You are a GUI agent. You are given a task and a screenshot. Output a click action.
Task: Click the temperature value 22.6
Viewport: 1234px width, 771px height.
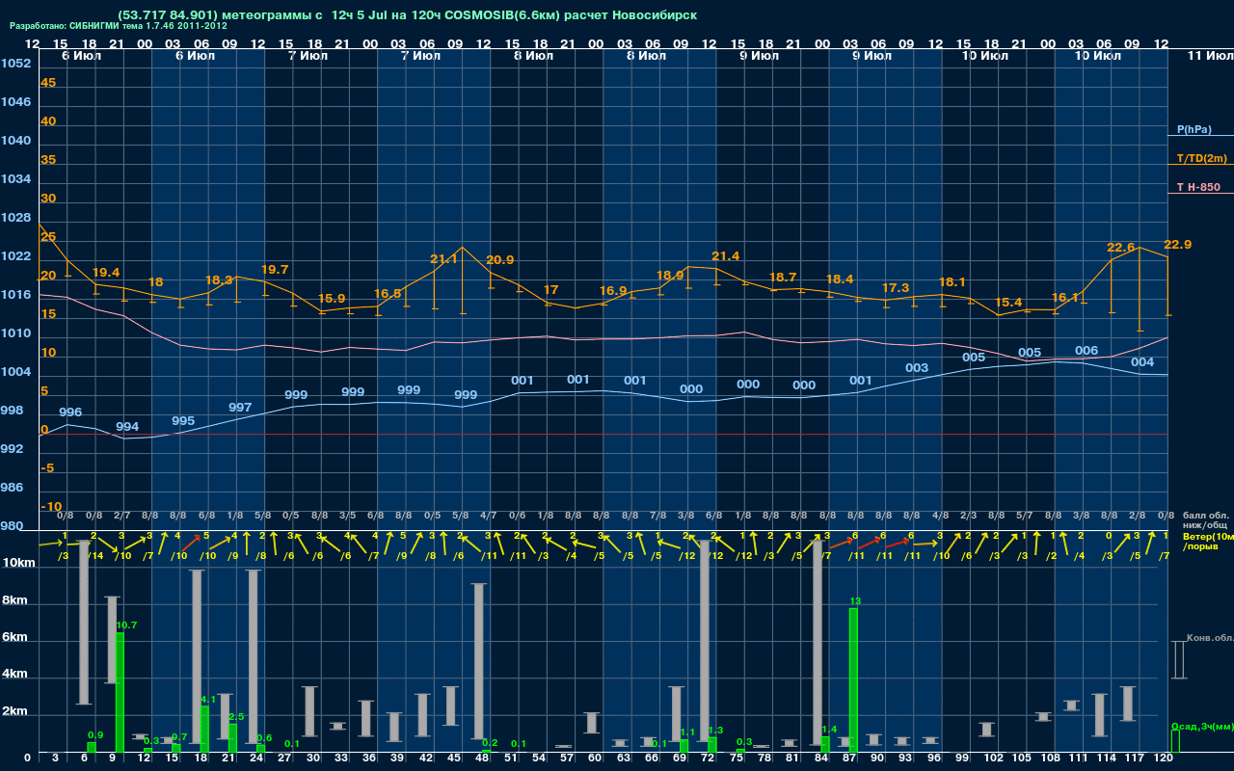click(1121, 248)
